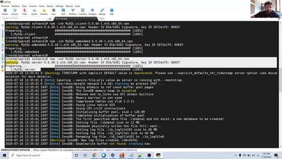Image resolution: width=282 pixels, height=159 pixels.
Task: Open the Settings gear toolbar icon
Action: click(x=102, y=12)
